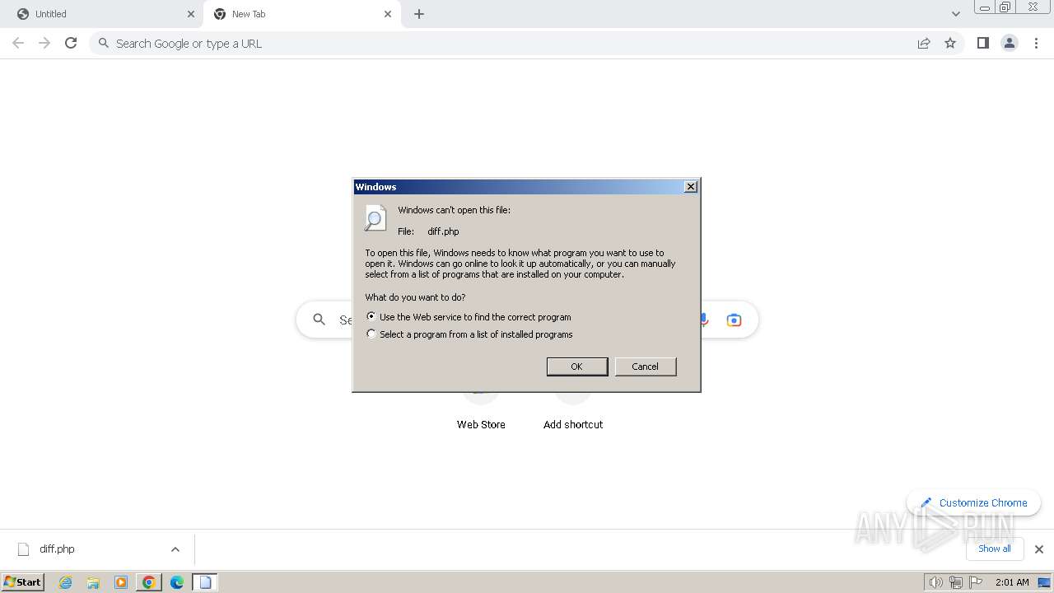The height and width of the screenshot is (593, 1054).
Task: Open Chrome side panel icon
Action: pyautogui.click(x=982, y=43)
